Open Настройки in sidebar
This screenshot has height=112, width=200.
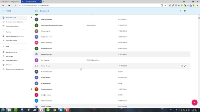point(13,56)
